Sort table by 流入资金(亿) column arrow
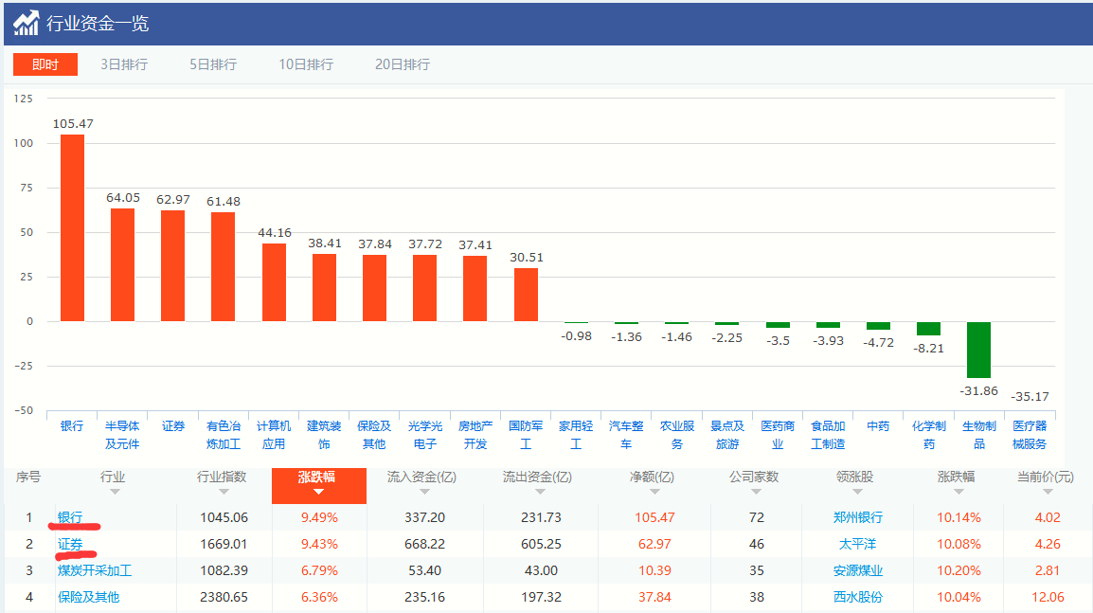 point(424,492)
